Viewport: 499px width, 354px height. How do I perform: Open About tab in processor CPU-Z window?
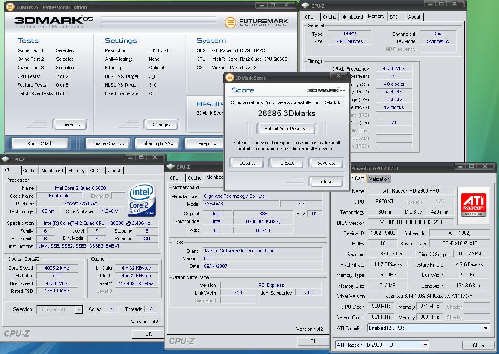click(x=114, y=171)
